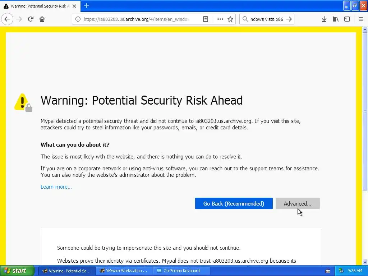Screen dimensions: 368x276
Task: Expand the Advanced... options
Action: tap(298, 203)
